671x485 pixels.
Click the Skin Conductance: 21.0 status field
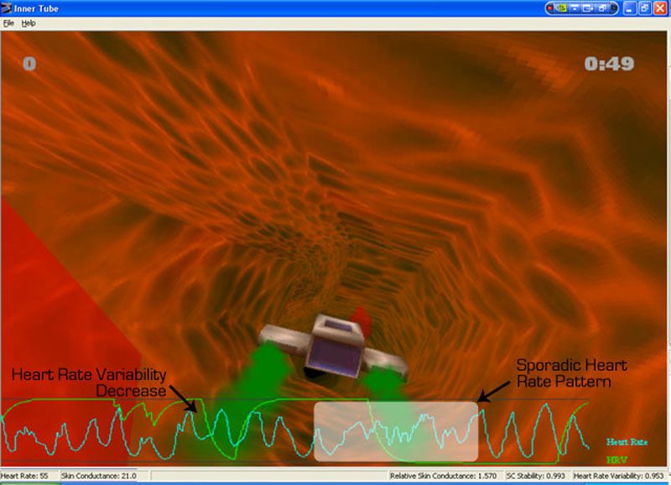point(93,477)
